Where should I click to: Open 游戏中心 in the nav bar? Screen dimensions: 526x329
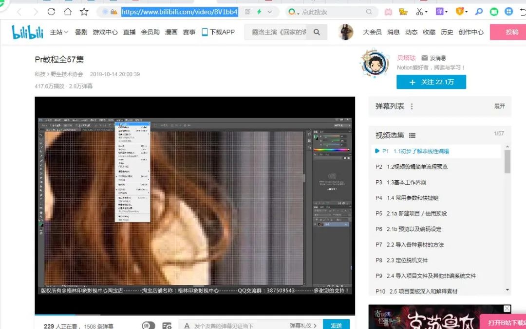point(105,32)
